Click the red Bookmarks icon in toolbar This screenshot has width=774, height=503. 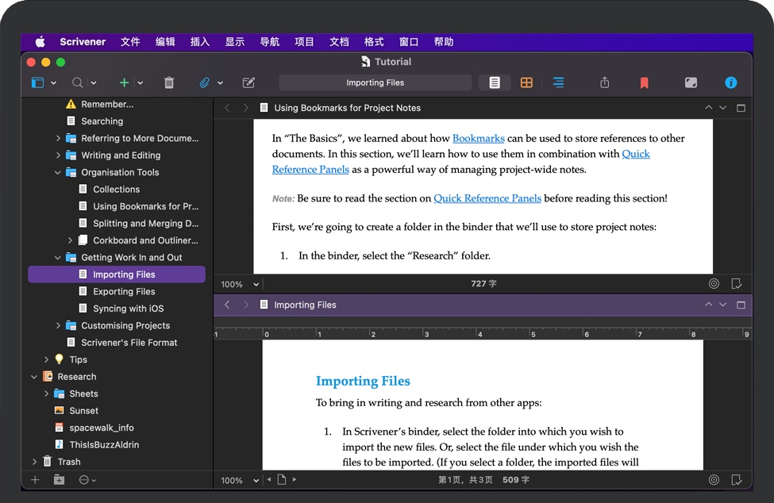click(644, 83)
